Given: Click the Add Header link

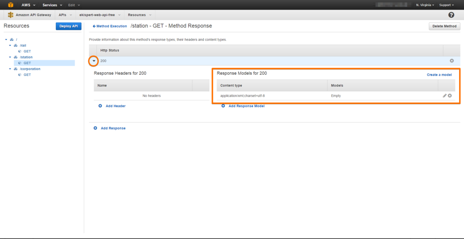Looking at the screenshot, I should [116, 106].
